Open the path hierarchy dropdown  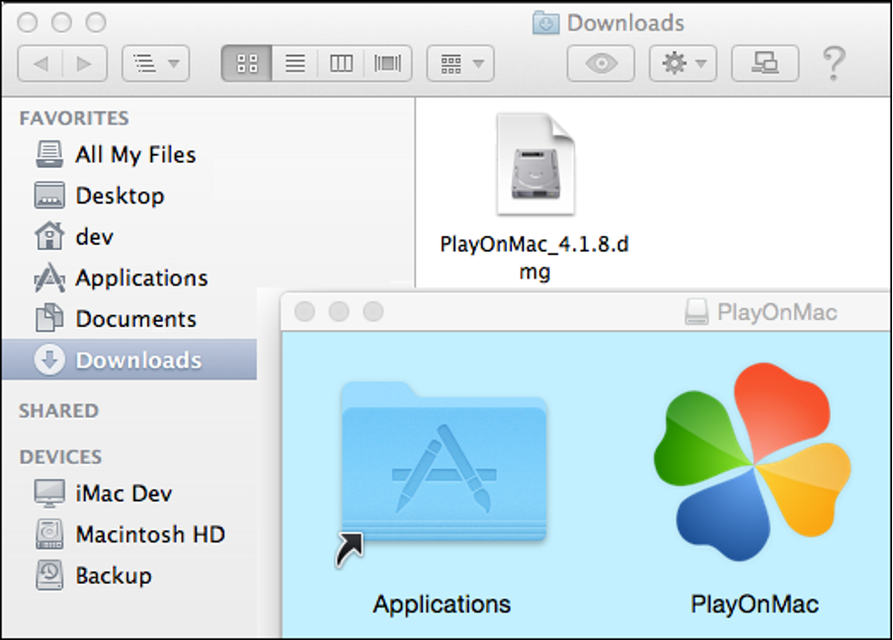click(155, 64)
